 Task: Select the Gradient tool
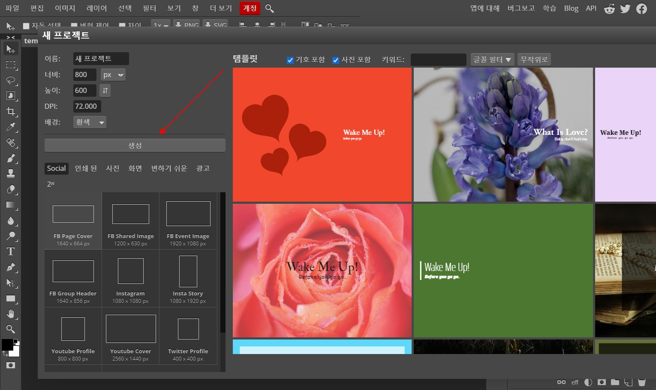pos(11,205)
